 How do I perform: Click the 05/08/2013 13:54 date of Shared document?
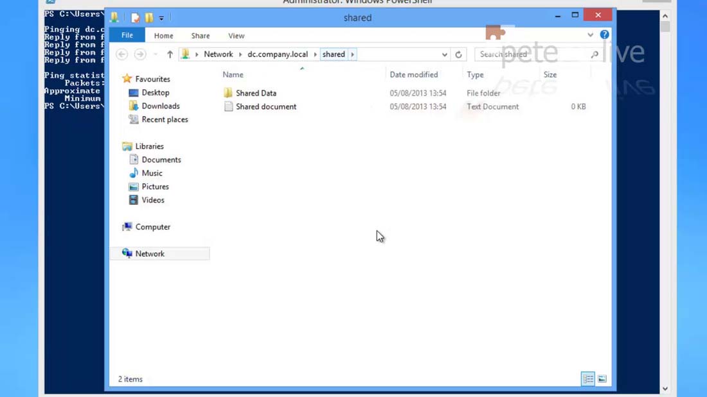pos(418,106)
